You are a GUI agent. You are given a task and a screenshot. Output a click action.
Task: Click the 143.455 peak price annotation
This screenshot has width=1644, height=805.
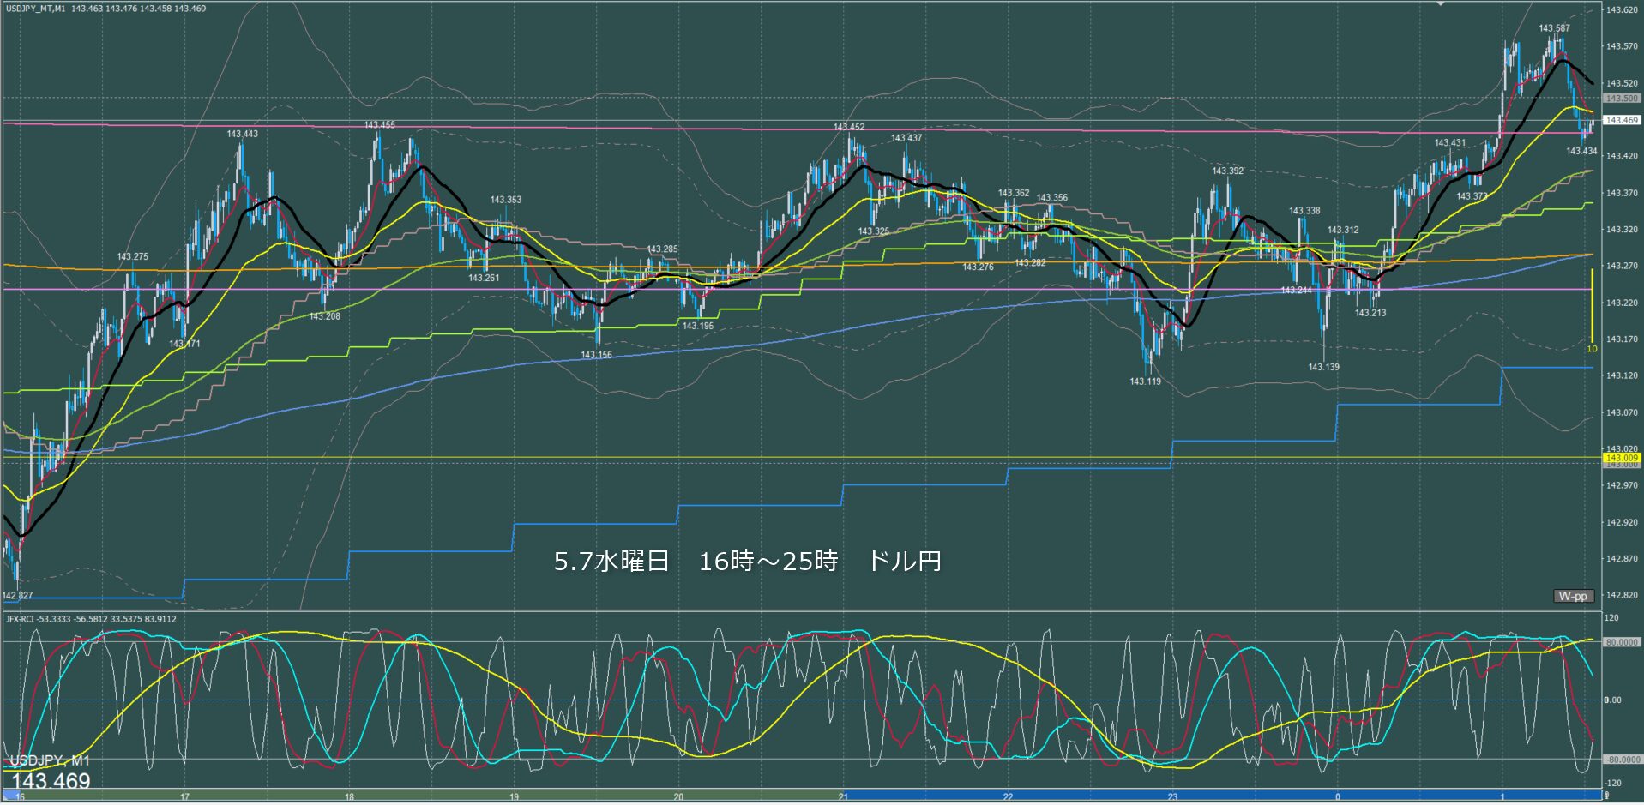[379, 125]
